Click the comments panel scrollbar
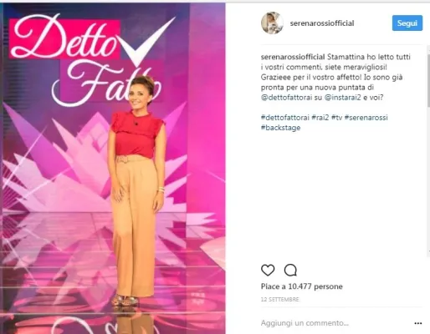430x334 pixels. coord(428,81)
